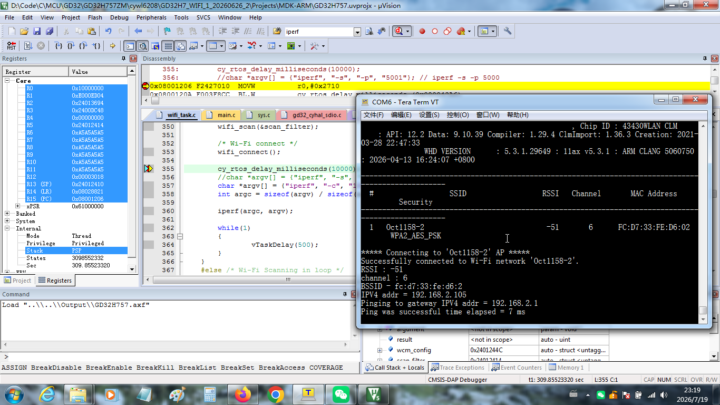
Task: Click Start/Stop Debug Session icon
Action: point(401,32)
